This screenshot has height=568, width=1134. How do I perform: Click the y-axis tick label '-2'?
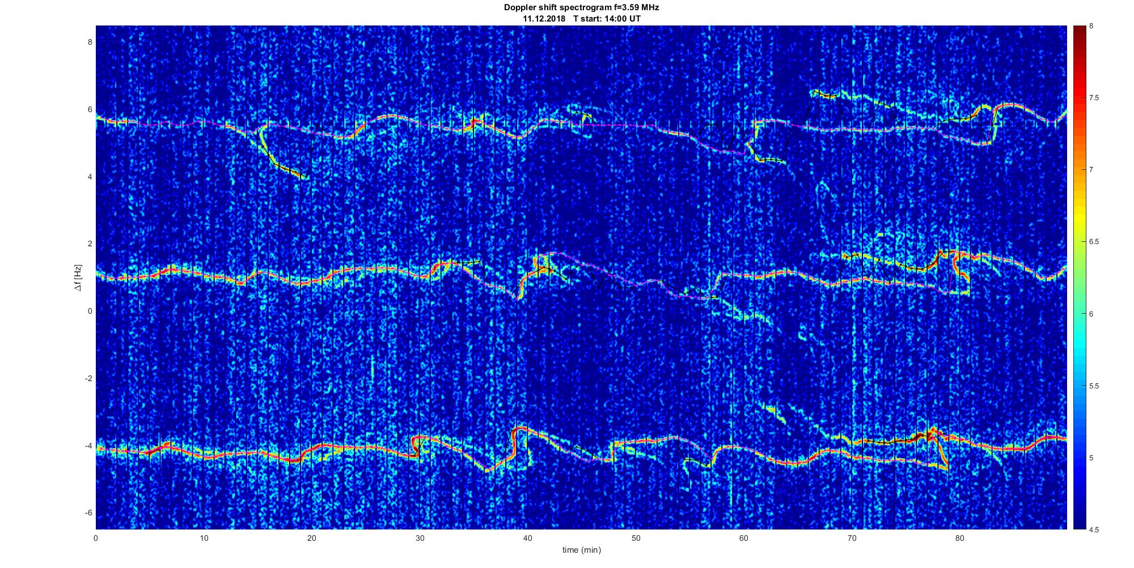point(88,378)
